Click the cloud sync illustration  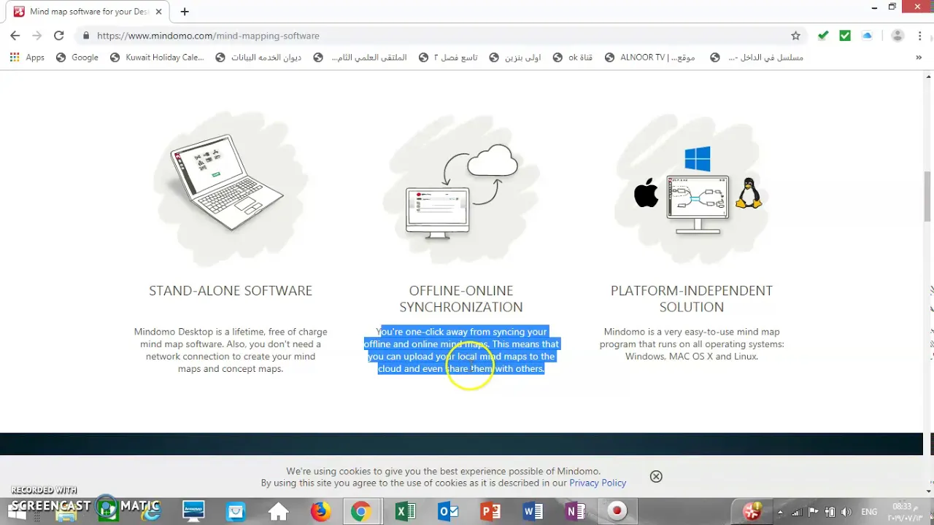[x=461, y=191]
